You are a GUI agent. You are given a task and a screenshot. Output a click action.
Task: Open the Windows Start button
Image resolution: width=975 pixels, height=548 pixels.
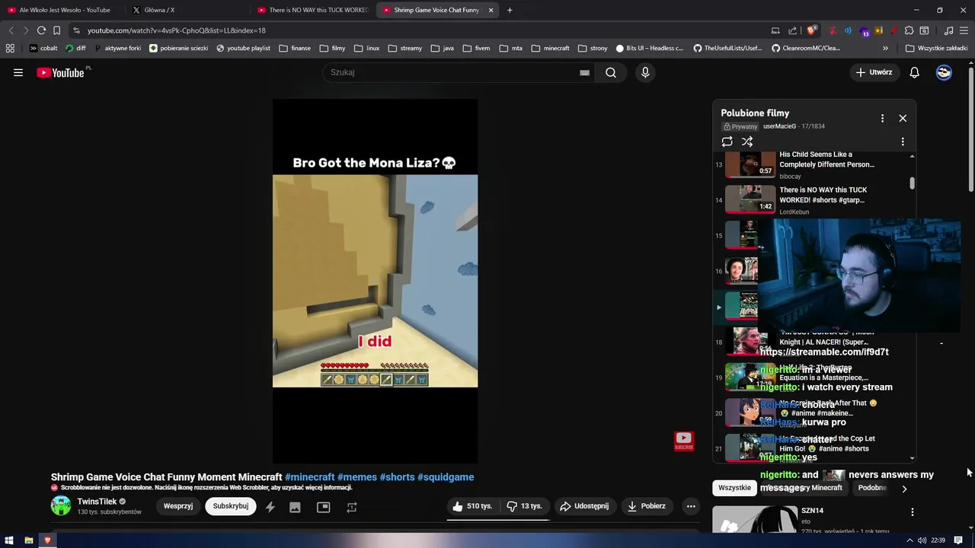(9, 540)
